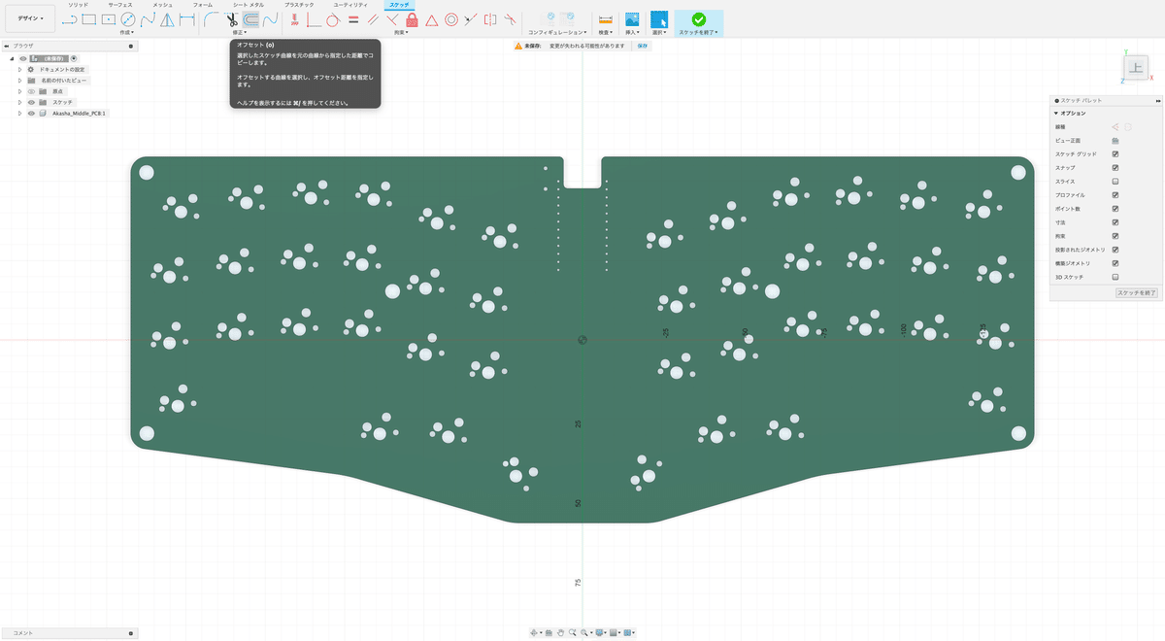
Task: Hide the Akasha_Middle_PCB:1 component eye icon
Action: click(31, 114)
